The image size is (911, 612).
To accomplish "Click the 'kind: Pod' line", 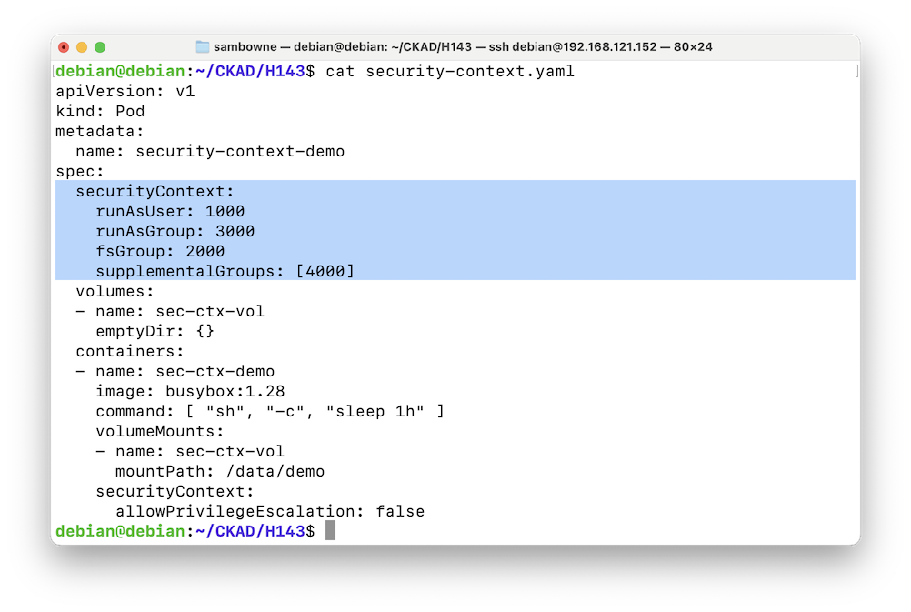I will 100,111.
